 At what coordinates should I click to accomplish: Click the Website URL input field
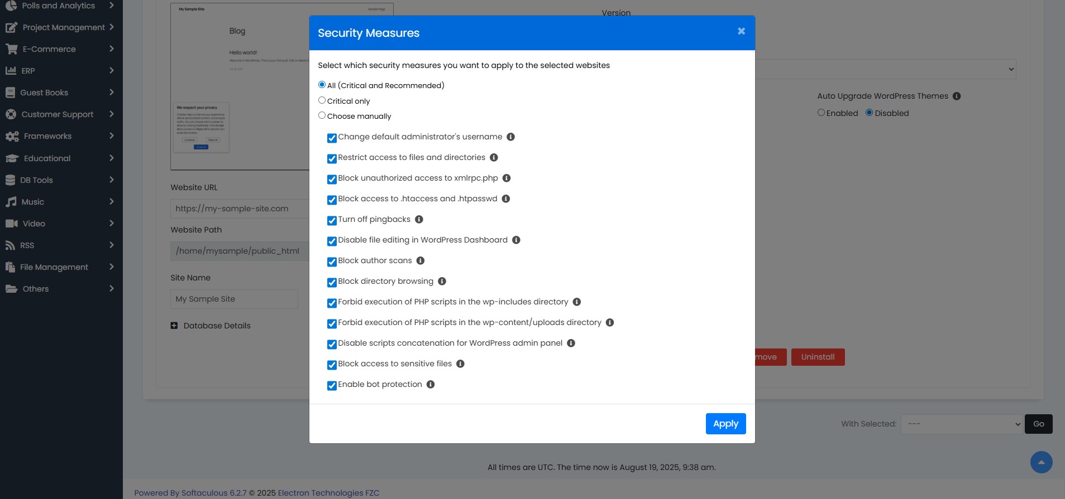pyautogui.click(x=240, y=209)
